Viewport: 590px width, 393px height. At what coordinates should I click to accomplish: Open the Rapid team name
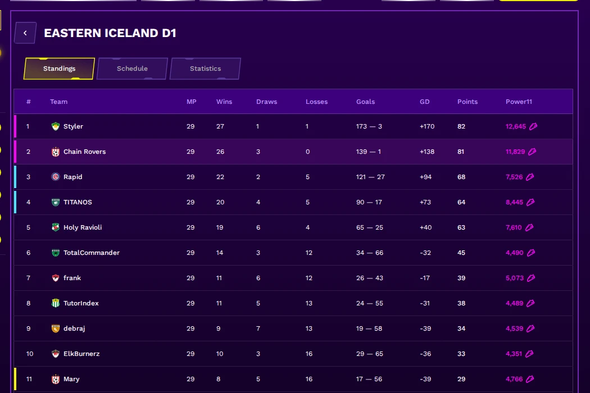tap(72, 177)
